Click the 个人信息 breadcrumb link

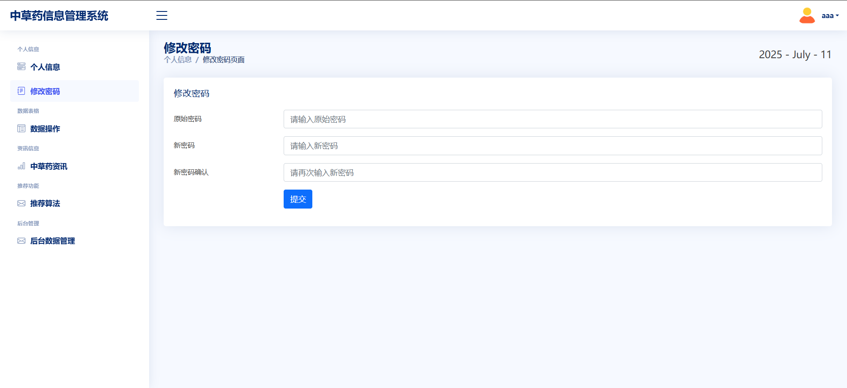178,60
